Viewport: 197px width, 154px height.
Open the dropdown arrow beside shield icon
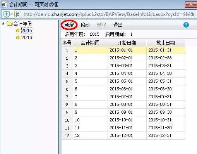click(12, 14)
